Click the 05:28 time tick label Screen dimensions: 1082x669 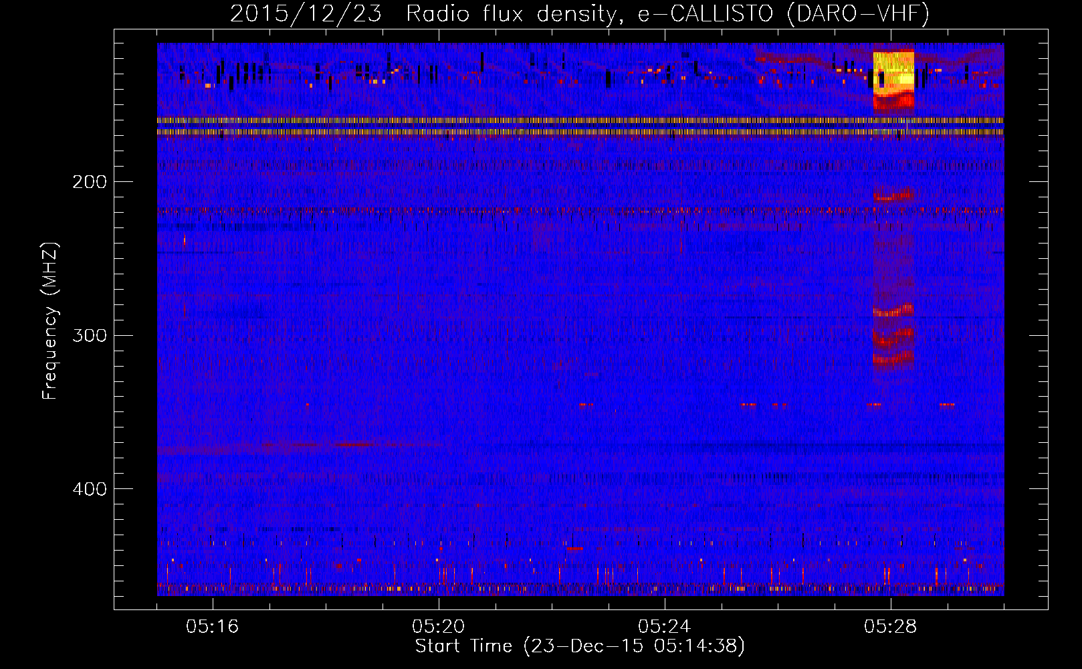click(890, 627)
